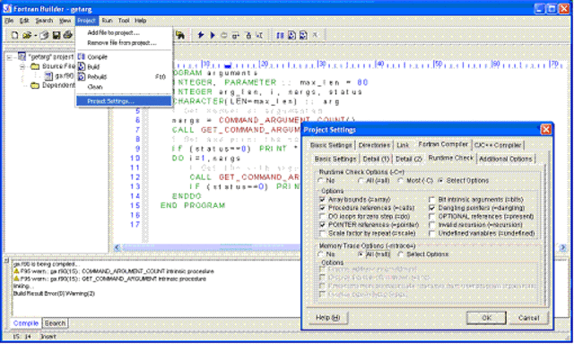Enable Undefined variables (=undefined) checkbox
The image size is (574, 344).
[x=432, y=233]
